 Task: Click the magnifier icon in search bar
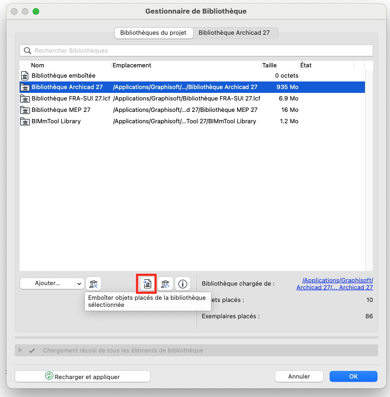point(27,51)
